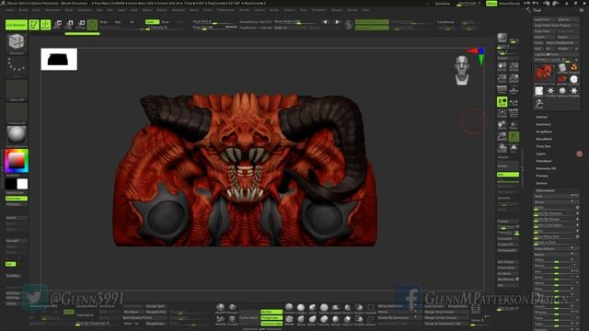Select the Scale transform icon
The height and width of the screenshot is (331, 589).
tap(70, 25)
